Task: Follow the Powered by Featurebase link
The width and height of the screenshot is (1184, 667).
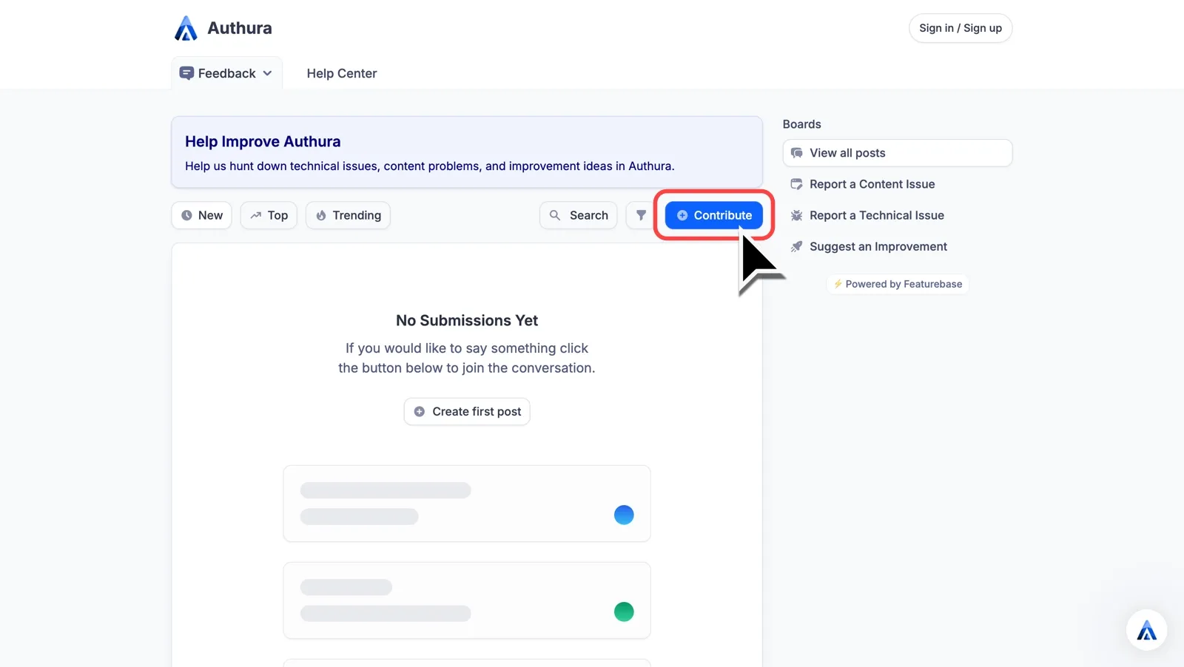Action: (x=898, y=284)
